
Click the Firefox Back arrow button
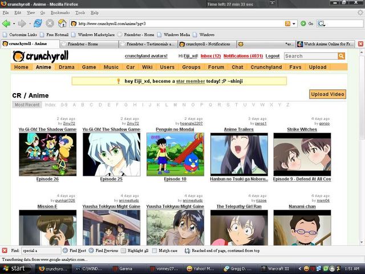click(6, 23)
